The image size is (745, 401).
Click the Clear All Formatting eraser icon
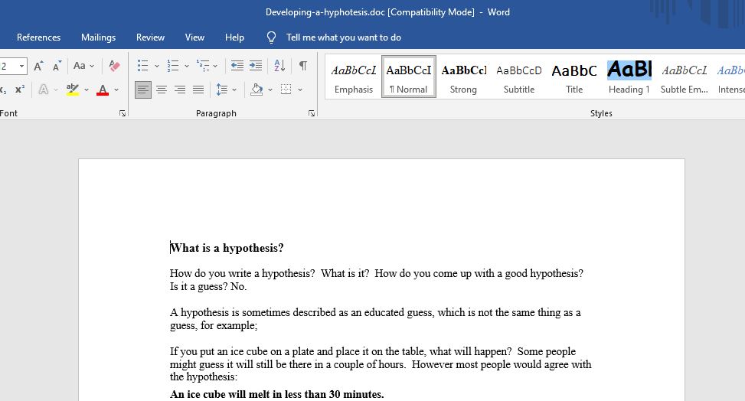click(x=114, y=66)
